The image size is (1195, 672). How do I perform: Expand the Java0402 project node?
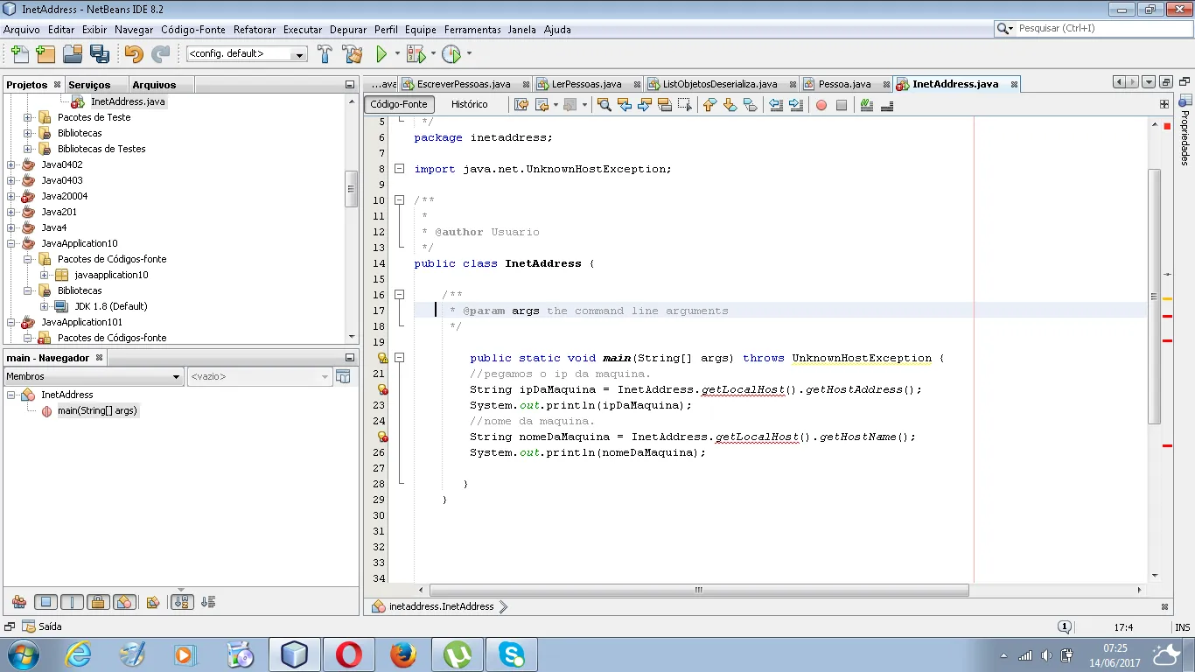click(x=10, y=164)
